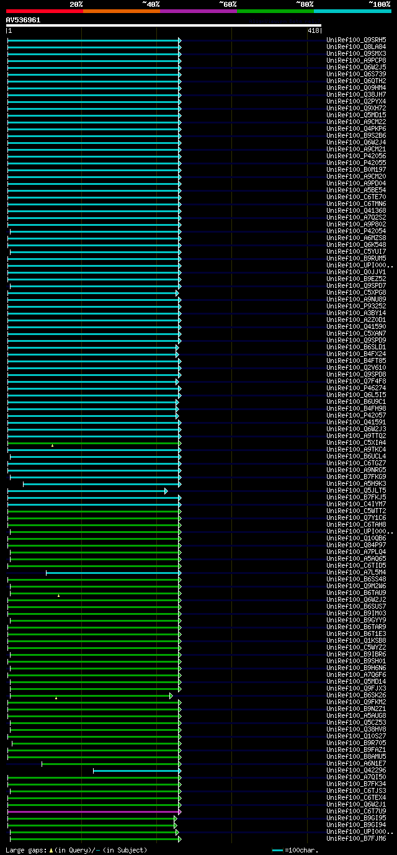
Task: Select label UniRef100_P93252
Action: pos(356,306)
